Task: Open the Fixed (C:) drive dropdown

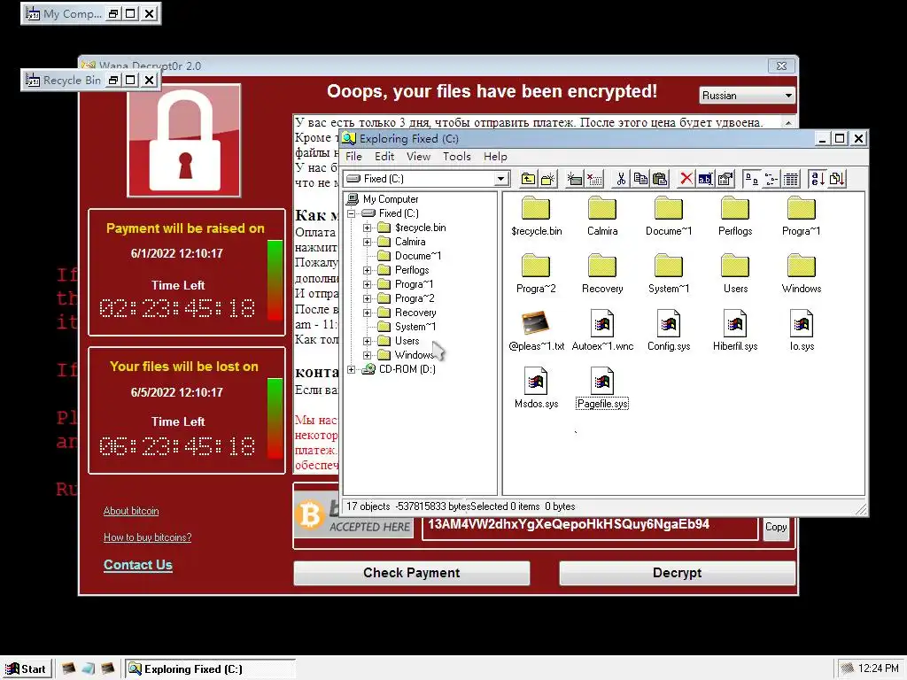Action: click(x=501, y=179)
